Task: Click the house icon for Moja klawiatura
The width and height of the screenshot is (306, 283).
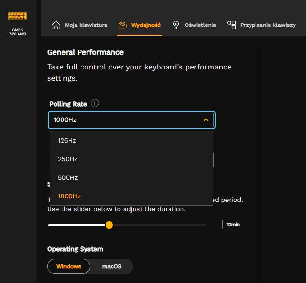Action: tap(56, 25)
